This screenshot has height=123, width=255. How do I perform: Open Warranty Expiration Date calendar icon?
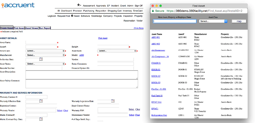113,101
